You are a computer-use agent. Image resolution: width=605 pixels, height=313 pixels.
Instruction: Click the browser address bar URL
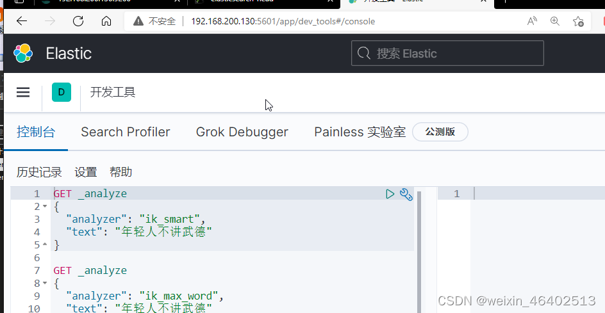point(283,21)
